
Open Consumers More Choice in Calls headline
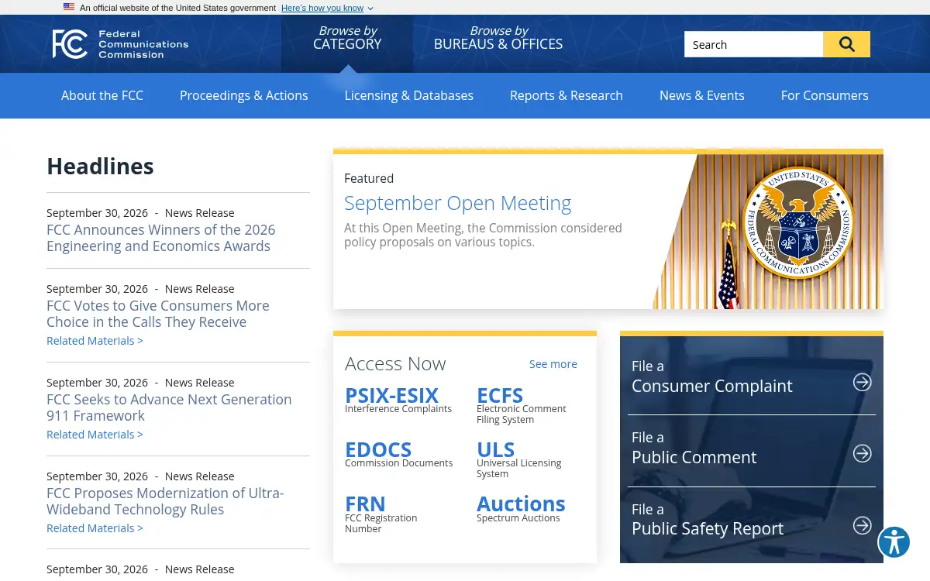point(158,314)
